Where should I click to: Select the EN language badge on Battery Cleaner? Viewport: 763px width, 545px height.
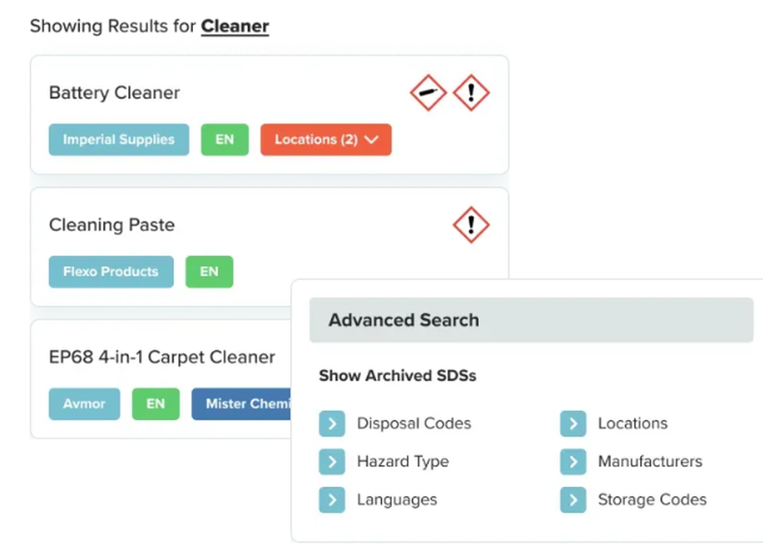pyautogui.click(x=224, y=139)
